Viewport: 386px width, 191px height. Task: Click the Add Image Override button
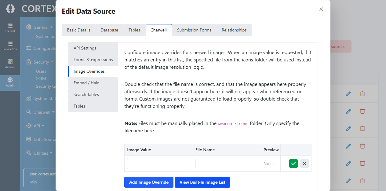pyautogui.click(x=149, y=182)
